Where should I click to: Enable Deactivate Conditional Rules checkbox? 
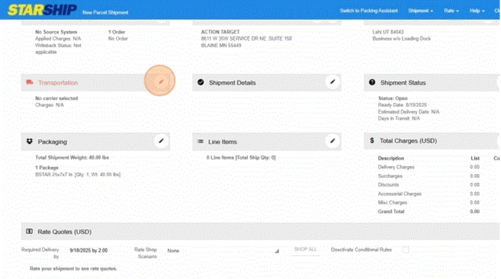pos(405,250)
